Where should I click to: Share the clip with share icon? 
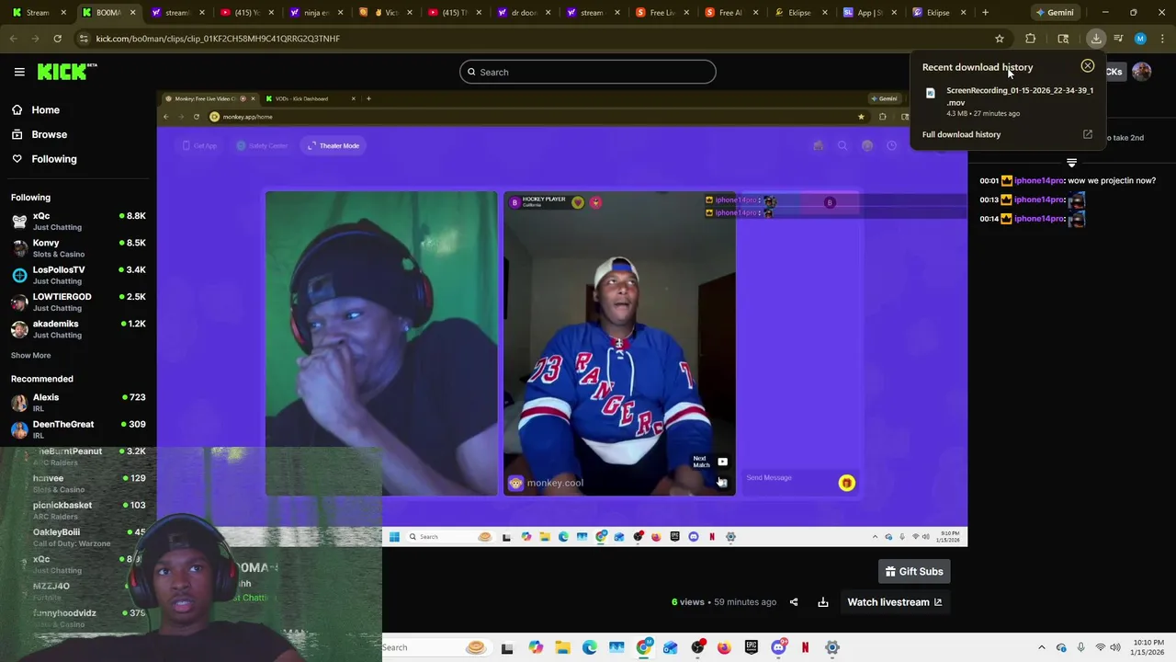coord(794,602)
